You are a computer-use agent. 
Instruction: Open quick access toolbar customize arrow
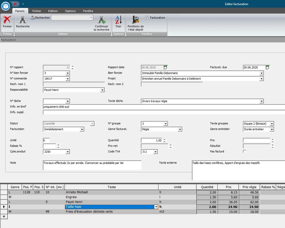(23, 4)
